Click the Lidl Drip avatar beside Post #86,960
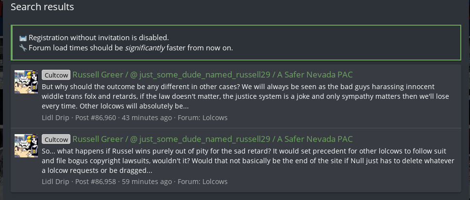470x200 pixels. tap(26, 82)
